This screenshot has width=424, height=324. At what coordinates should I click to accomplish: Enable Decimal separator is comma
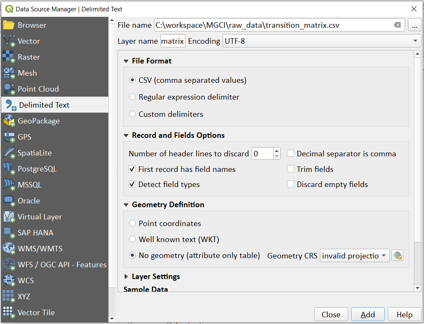pyautogui.click(x=290, y=153)
